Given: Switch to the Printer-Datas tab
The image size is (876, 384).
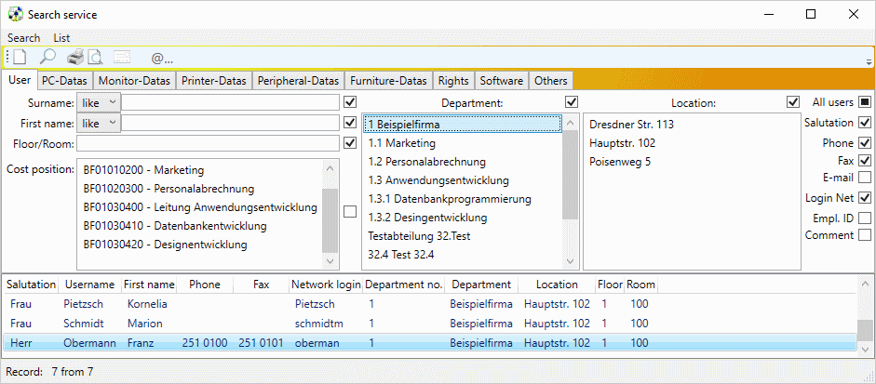Looking at the screenshot, I should pyautogui.click(x=214, y=81).
